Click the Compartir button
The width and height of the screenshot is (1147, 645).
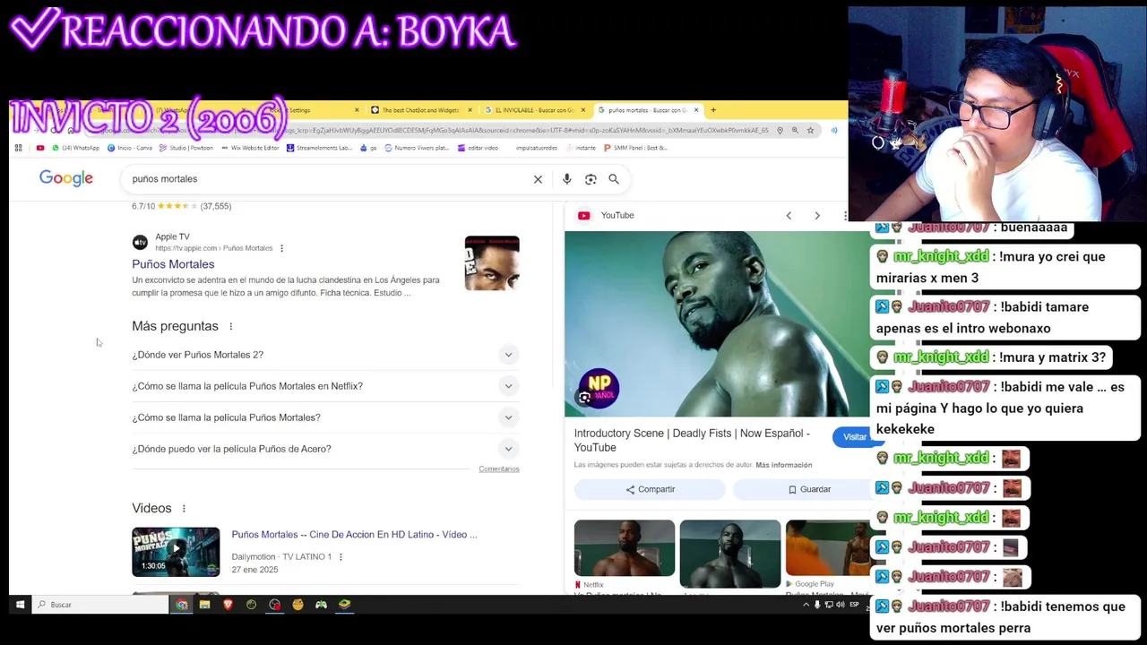650,490
